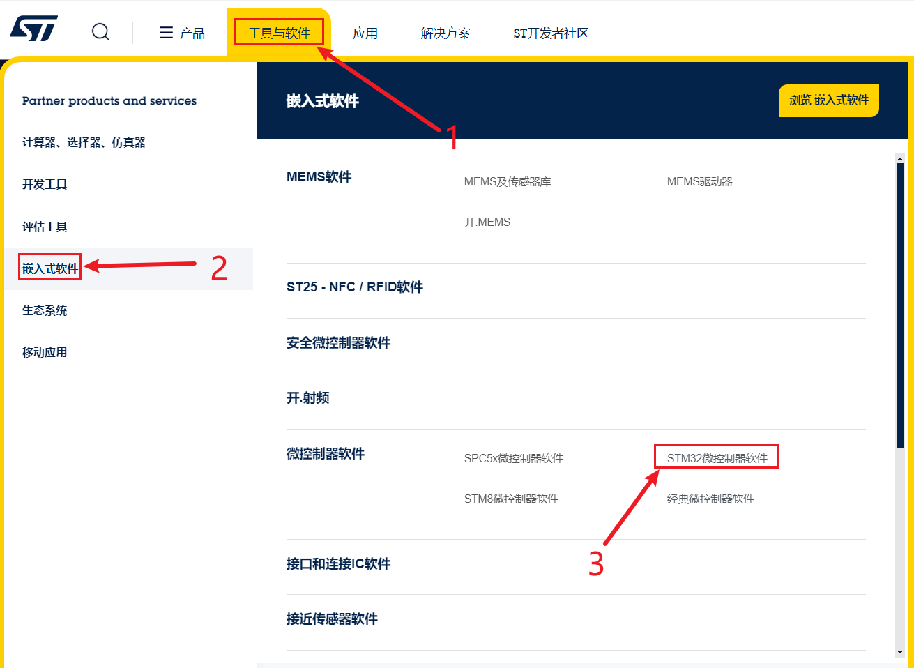Open the 接口和连接IC软件 category

(338, 563)
